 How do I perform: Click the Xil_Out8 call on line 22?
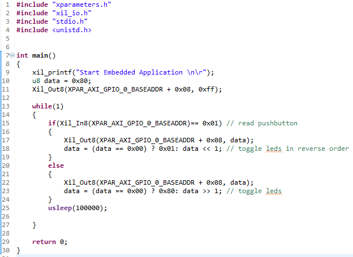[x=158, y=182]
